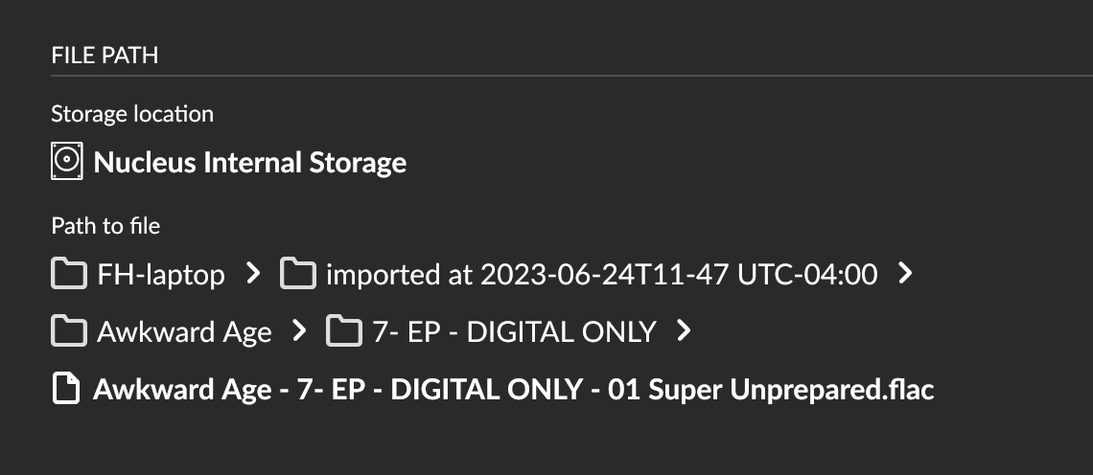Click the chevron after Awkward Age folder

click(x=299, y=331)
